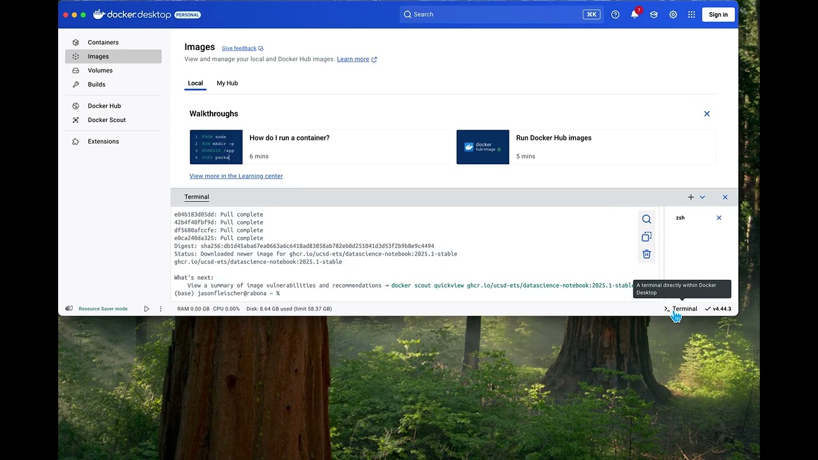Open the notifications bell icon
Screen dimensions: 818x460
click(x=635, y=15)
